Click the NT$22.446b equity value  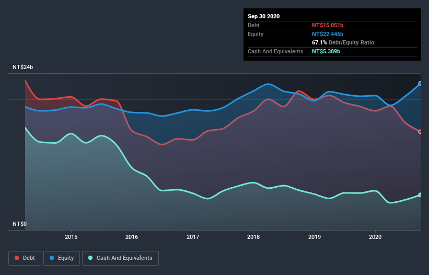click(328, 34)
